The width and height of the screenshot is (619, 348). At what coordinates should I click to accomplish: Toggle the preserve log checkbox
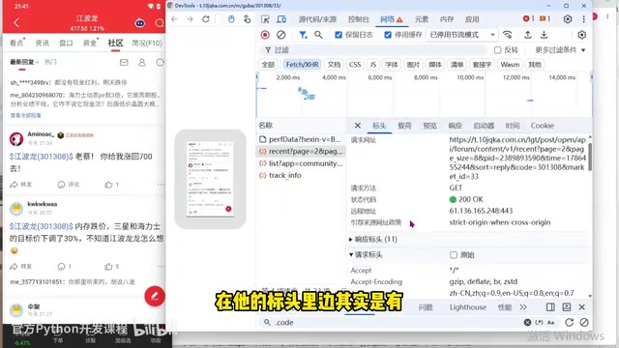point(339,35)
